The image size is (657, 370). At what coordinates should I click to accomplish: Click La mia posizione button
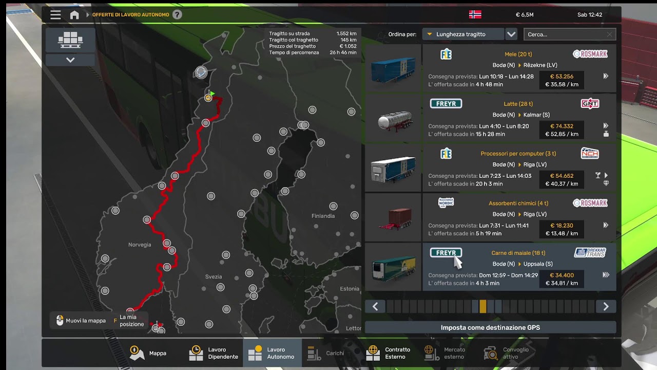(x=128, y=321)
